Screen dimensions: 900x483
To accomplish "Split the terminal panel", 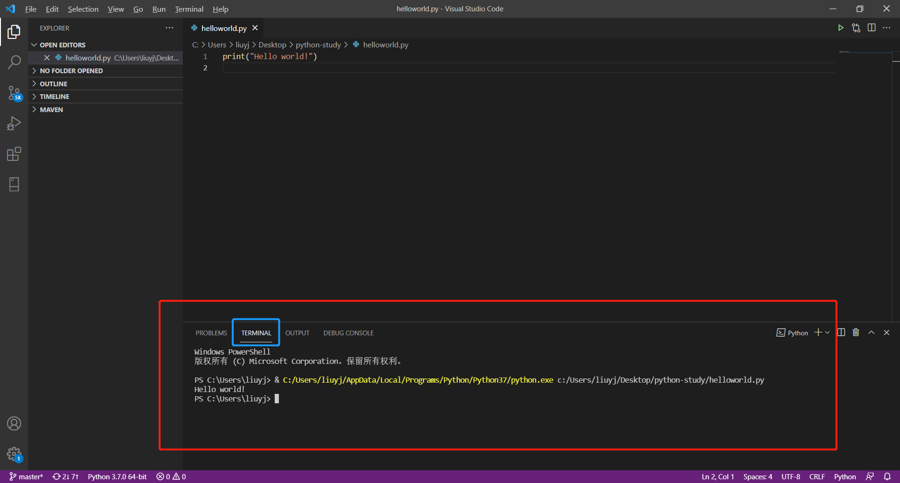I will [841, 332].
